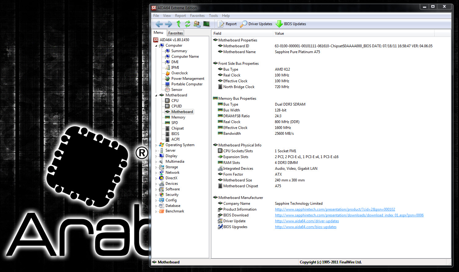Open the Report menu

[x=180, y=16]
